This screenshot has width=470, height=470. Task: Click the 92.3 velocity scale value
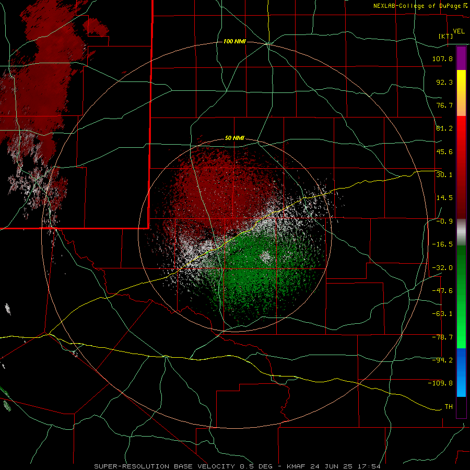[444, 82]
